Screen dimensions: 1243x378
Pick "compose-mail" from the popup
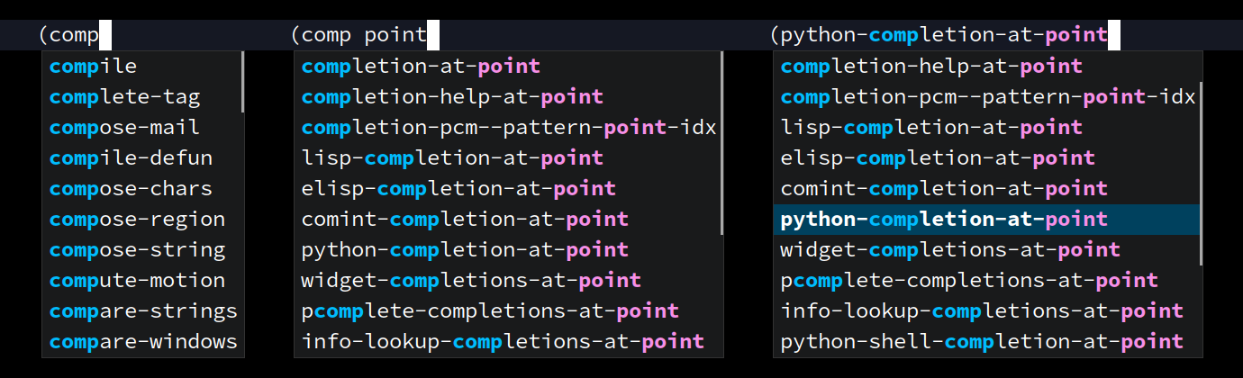pyautogui.click(x=142, y=128)
